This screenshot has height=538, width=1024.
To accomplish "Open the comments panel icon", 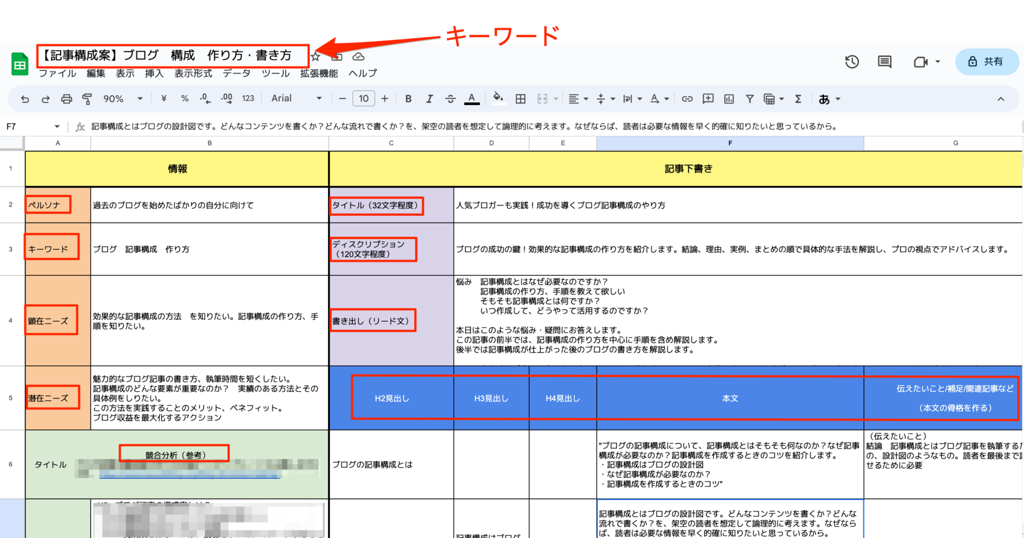I will click(x=885, y=62).
